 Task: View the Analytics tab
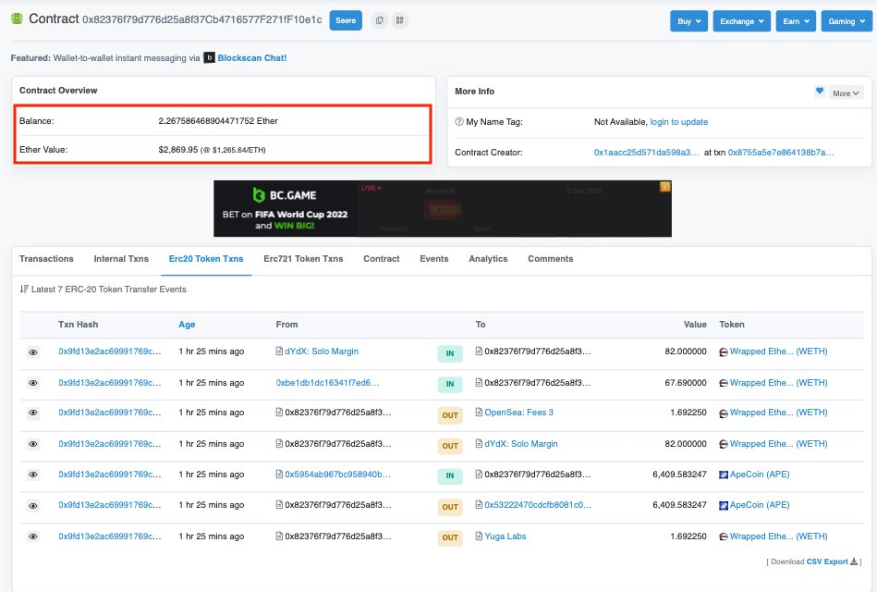(x=488, y=259)
